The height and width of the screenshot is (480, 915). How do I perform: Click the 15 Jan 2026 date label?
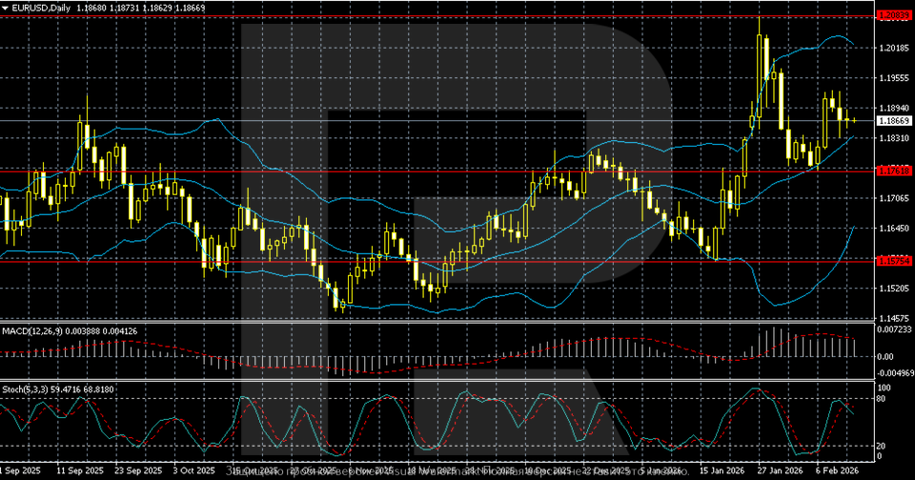point(721,470)
